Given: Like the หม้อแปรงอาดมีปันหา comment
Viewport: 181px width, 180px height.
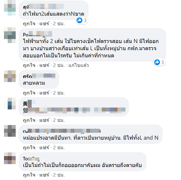Looking at the screenshot, I should tap(29, 148).
